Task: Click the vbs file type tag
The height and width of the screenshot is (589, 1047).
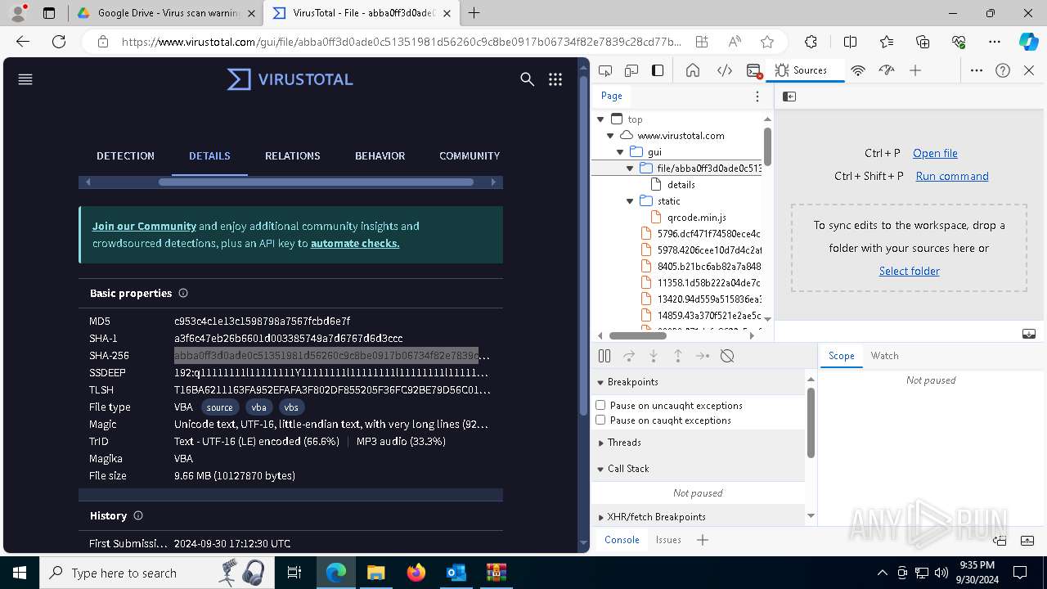Action: (291, 407)
